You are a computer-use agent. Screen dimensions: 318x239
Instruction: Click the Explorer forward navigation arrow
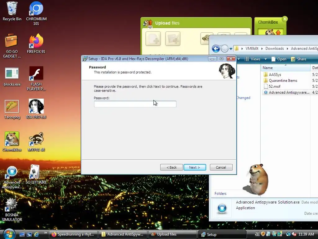coord(225,49)
